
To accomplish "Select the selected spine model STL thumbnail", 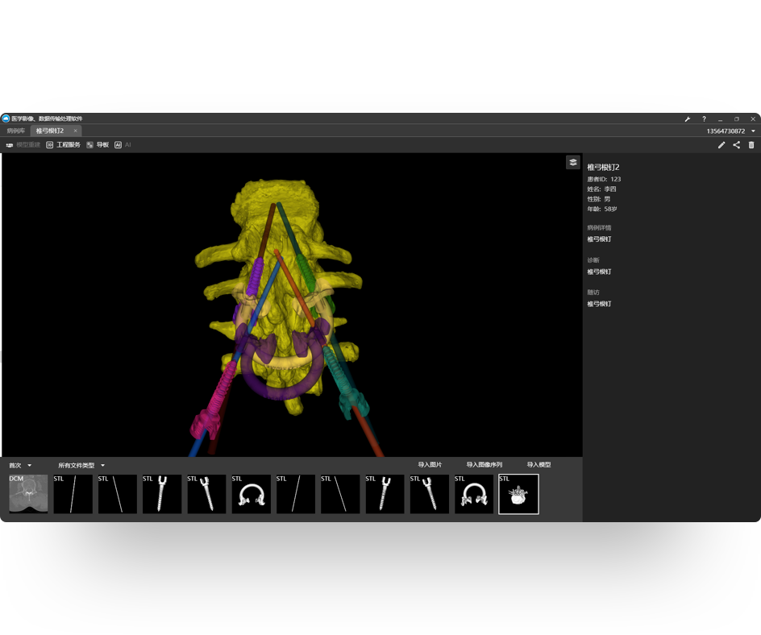I will [518, 494].
